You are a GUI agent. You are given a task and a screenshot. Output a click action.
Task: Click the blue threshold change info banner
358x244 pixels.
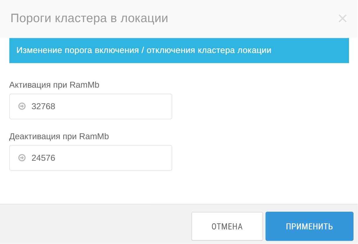pyautogui.click(x=179, y=50)
